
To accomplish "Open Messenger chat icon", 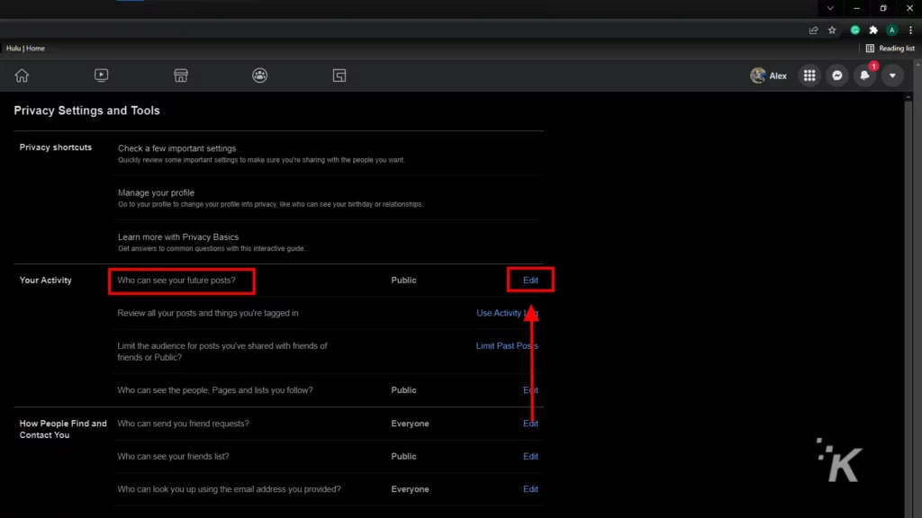I will (837, 76).
